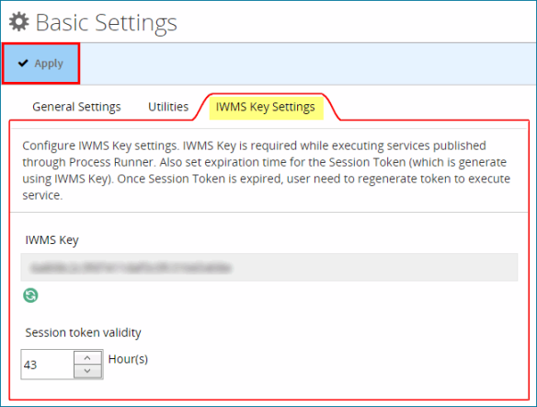Click the blurred IWMS Key field
This screenshot has width=537, height=407.
click(x=269, y=267)
